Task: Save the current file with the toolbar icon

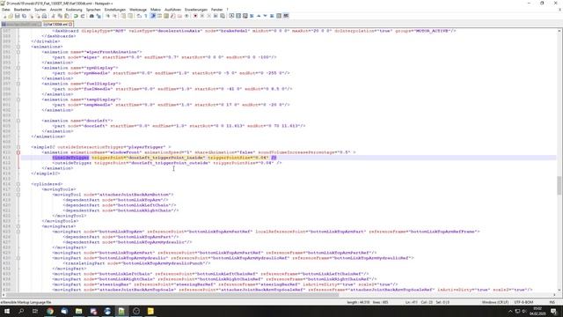Action: tap(17, 16)
